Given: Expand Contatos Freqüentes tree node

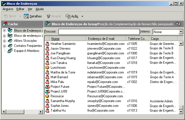Looking at the screenshot, I should 4,46.
